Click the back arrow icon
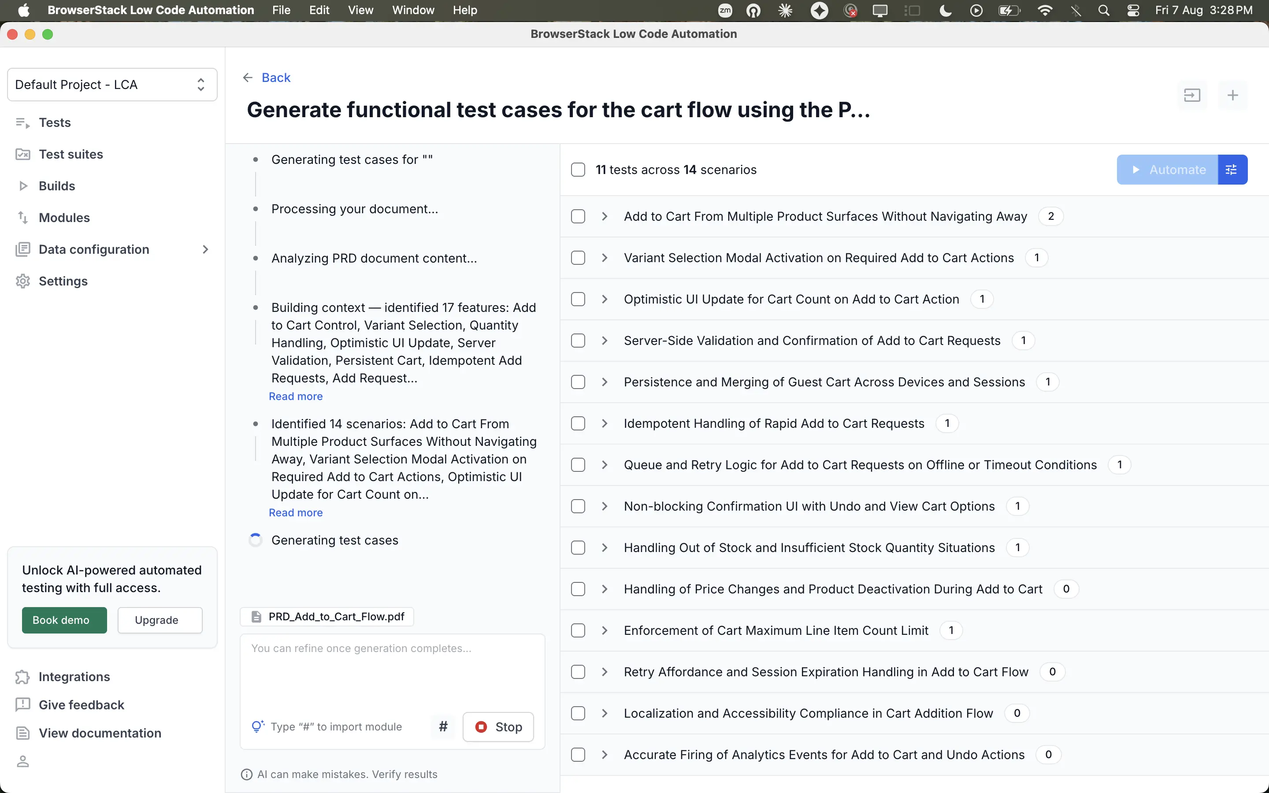 [x=248, y=78]
